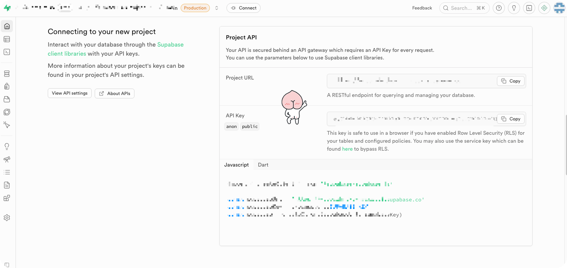Screen dimensions: 567x268
Task: Click the 'API Key' label
Action: pos(235,115)
